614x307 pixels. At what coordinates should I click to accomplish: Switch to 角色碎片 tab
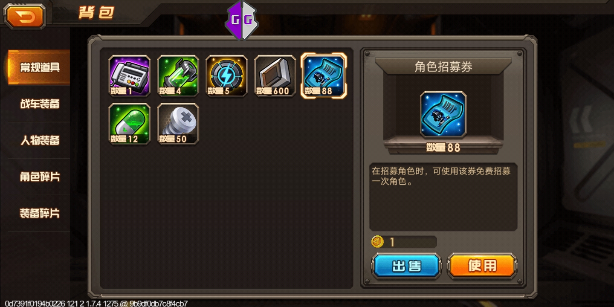39,177
